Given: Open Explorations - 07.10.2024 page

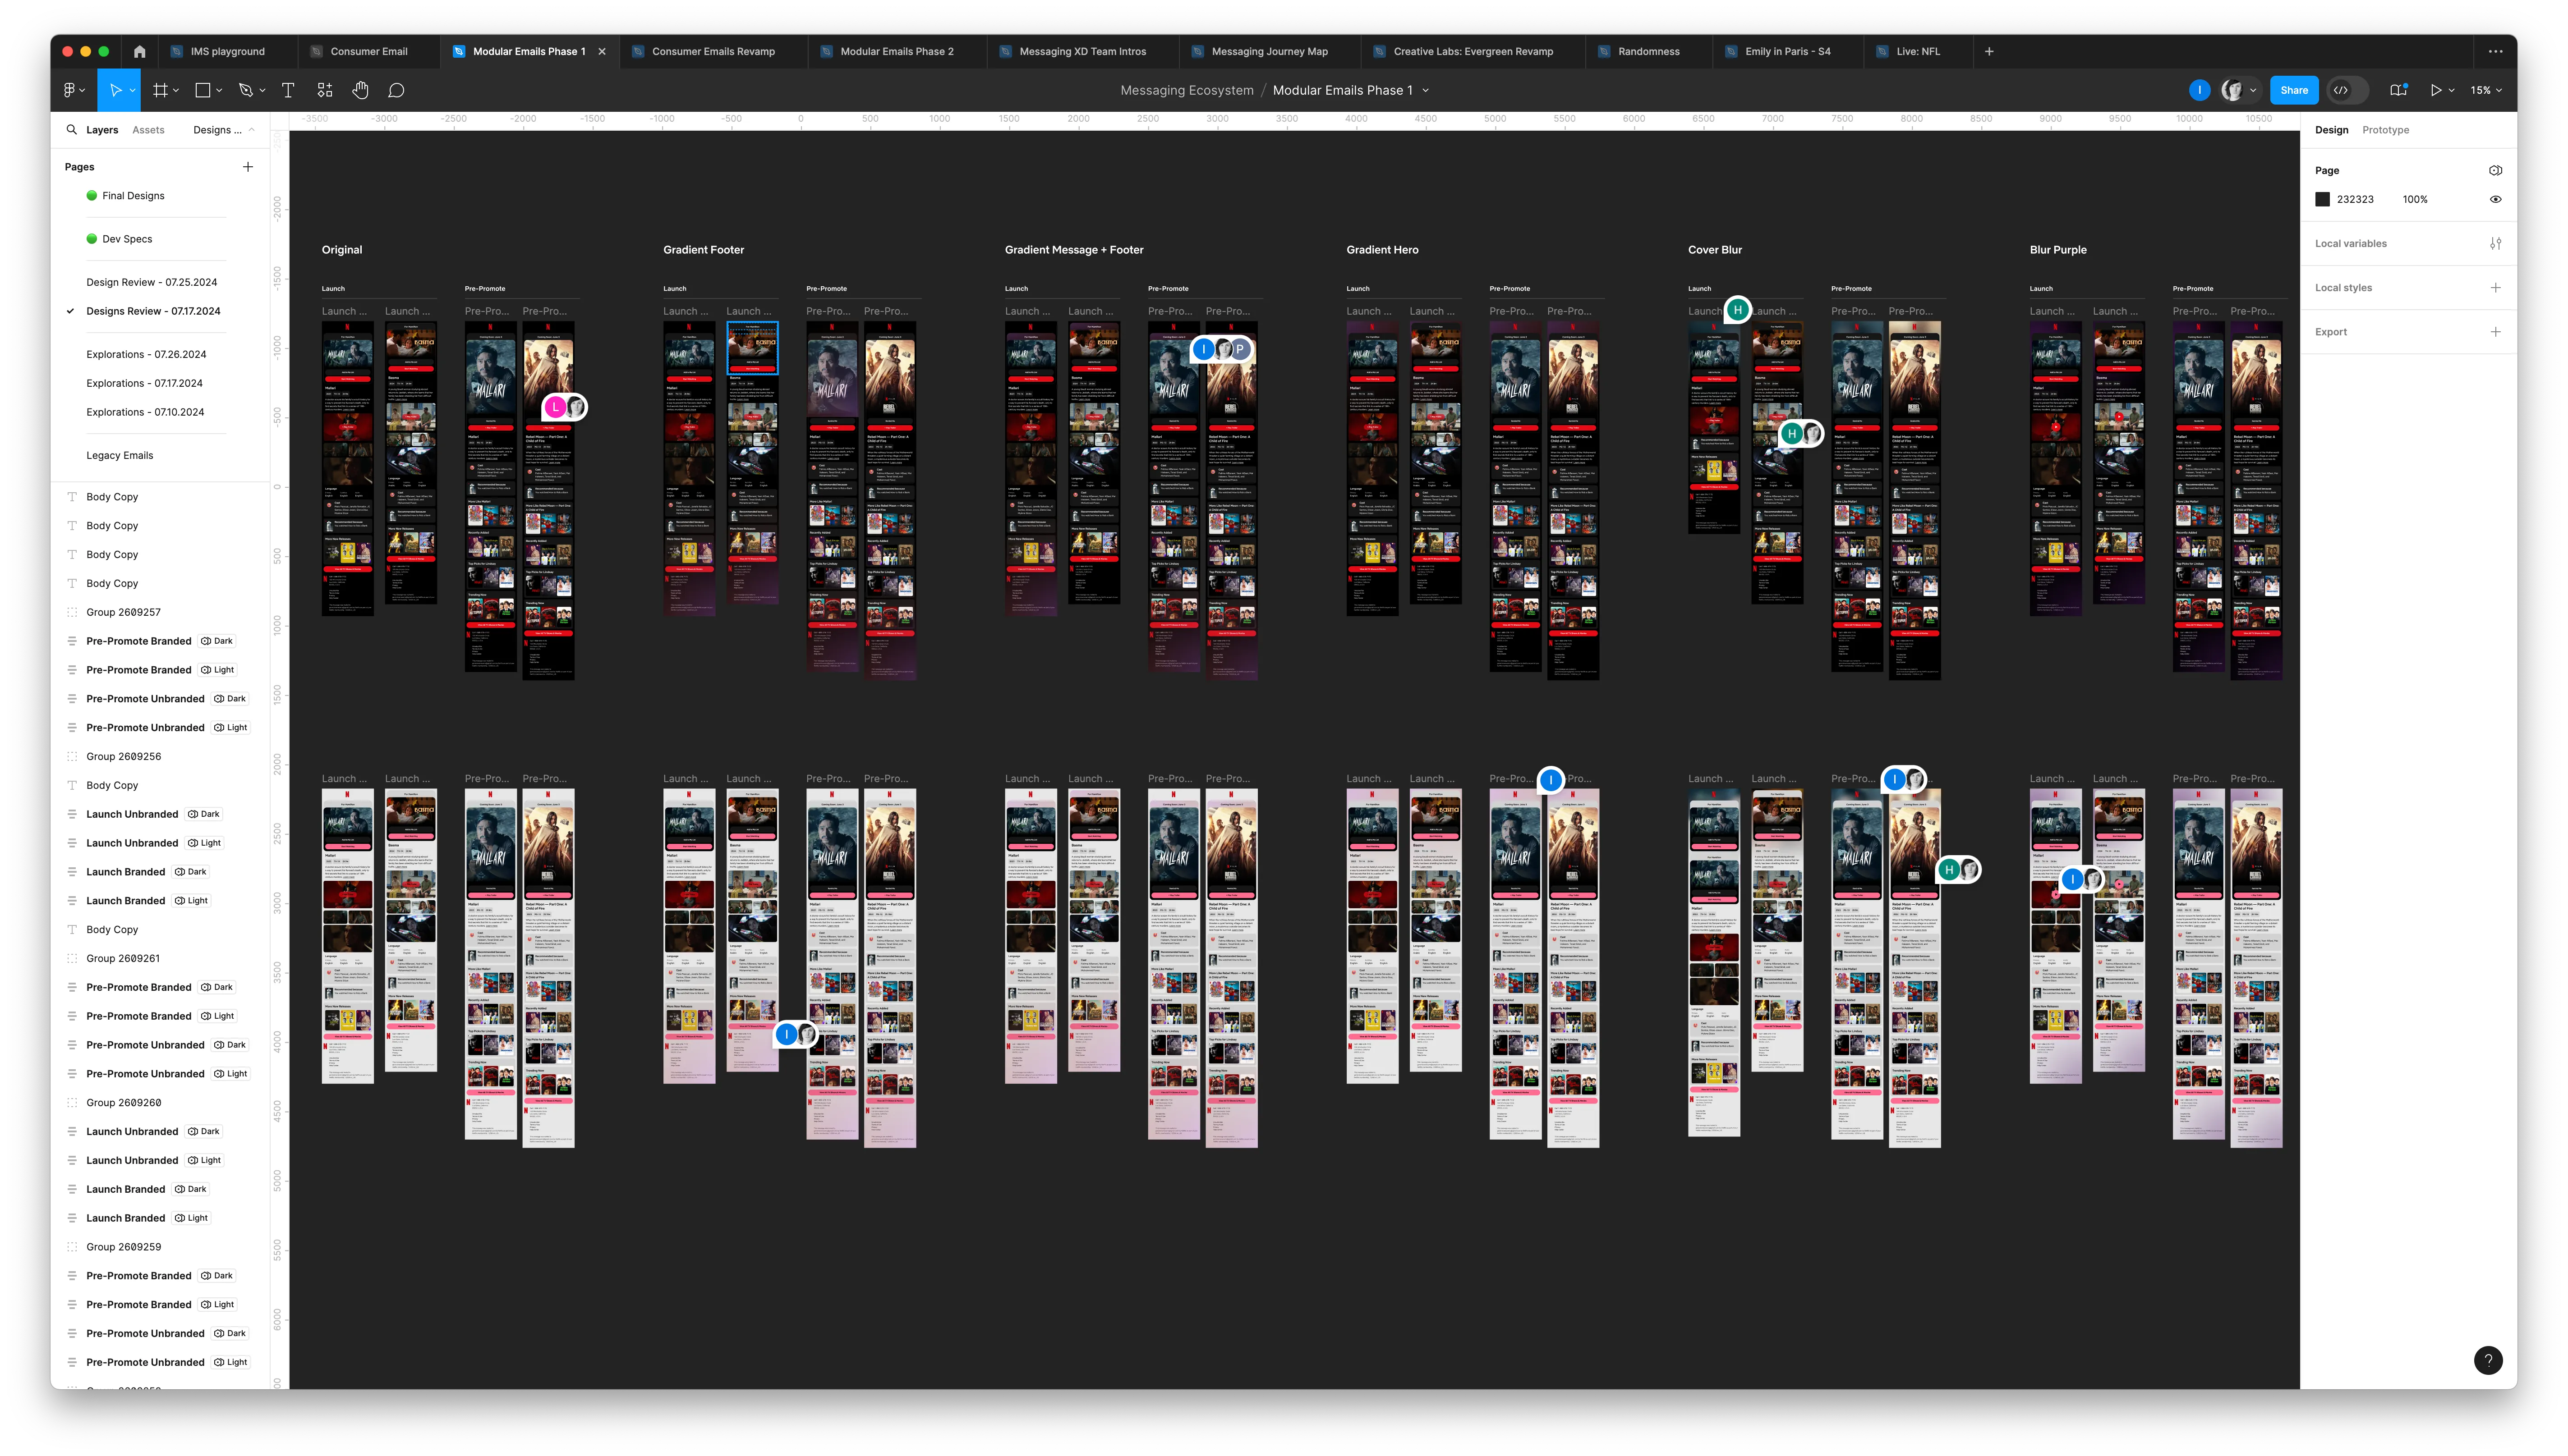Looking at the screenshot, I should 145,412.
